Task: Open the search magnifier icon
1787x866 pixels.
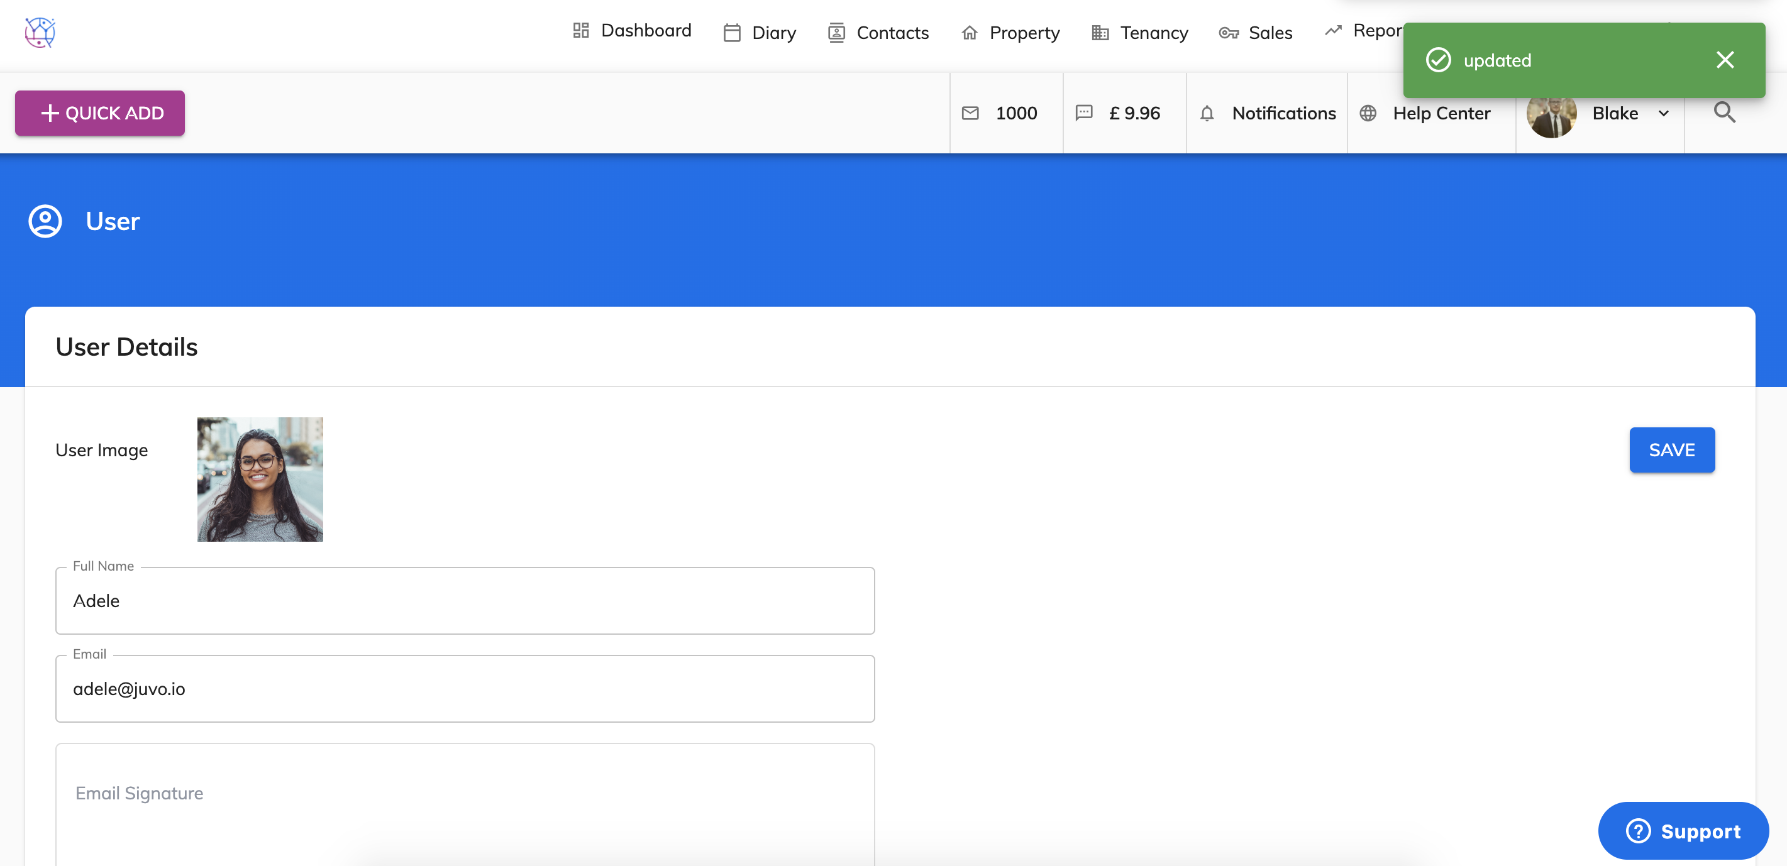Action: point(1725,112)
